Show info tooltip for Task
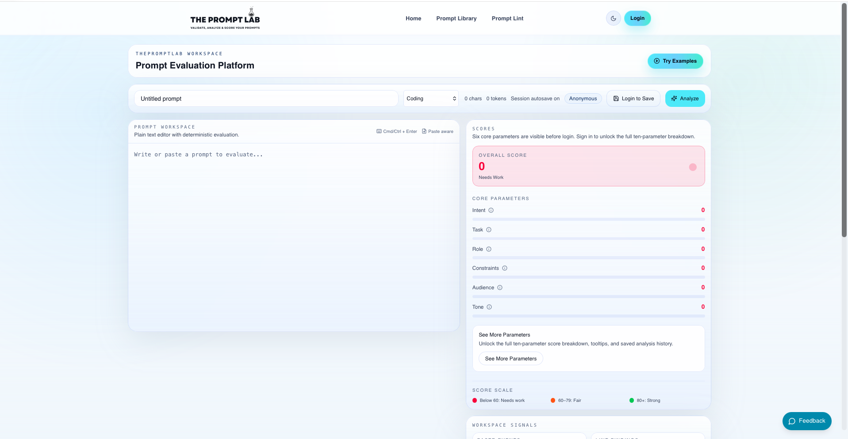The height and width of the screenshot is (439, 848). click(x=489, y=230)
